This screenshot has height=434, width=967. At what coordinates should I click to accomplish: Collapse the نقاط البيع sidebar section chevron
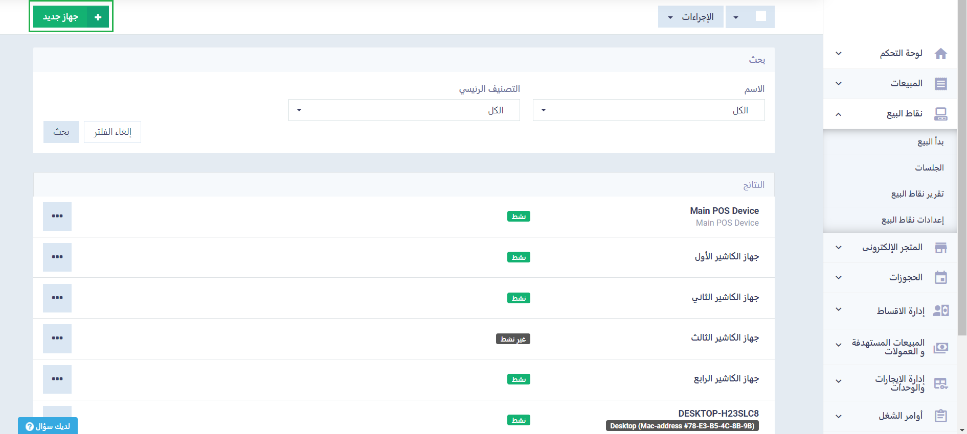[x=838, y=114]
